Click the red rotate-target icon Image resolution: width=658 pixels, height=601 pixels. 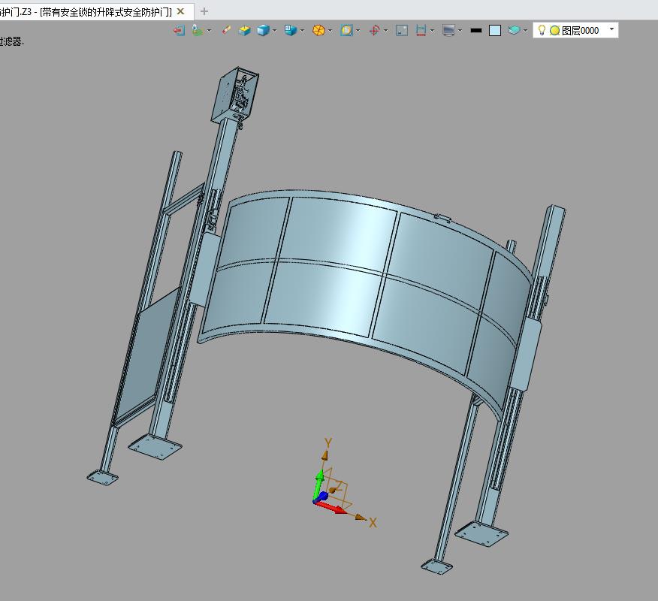[x=374, y=30]
